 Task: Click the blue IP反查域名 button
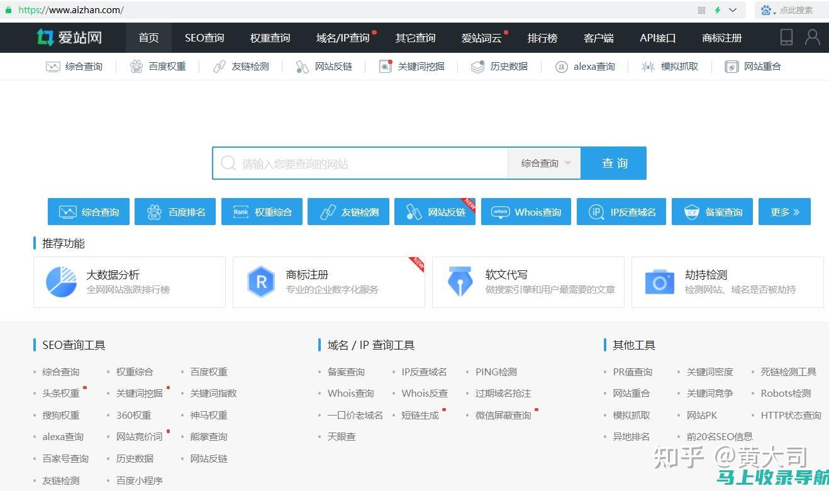621,212
